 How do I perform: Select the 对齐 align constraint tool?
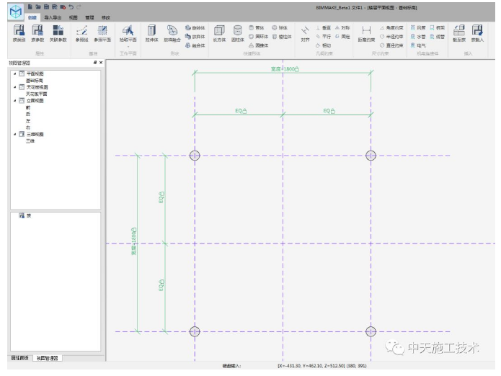pyautogui.click(x=305, y=34)
